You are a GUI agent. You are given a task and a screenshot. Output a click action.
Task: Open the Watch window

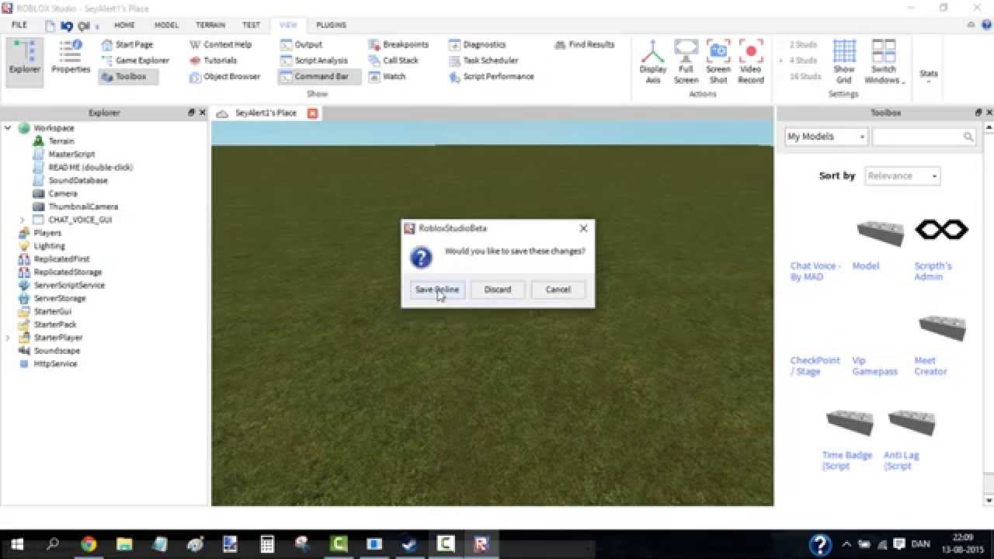(387, 77)
